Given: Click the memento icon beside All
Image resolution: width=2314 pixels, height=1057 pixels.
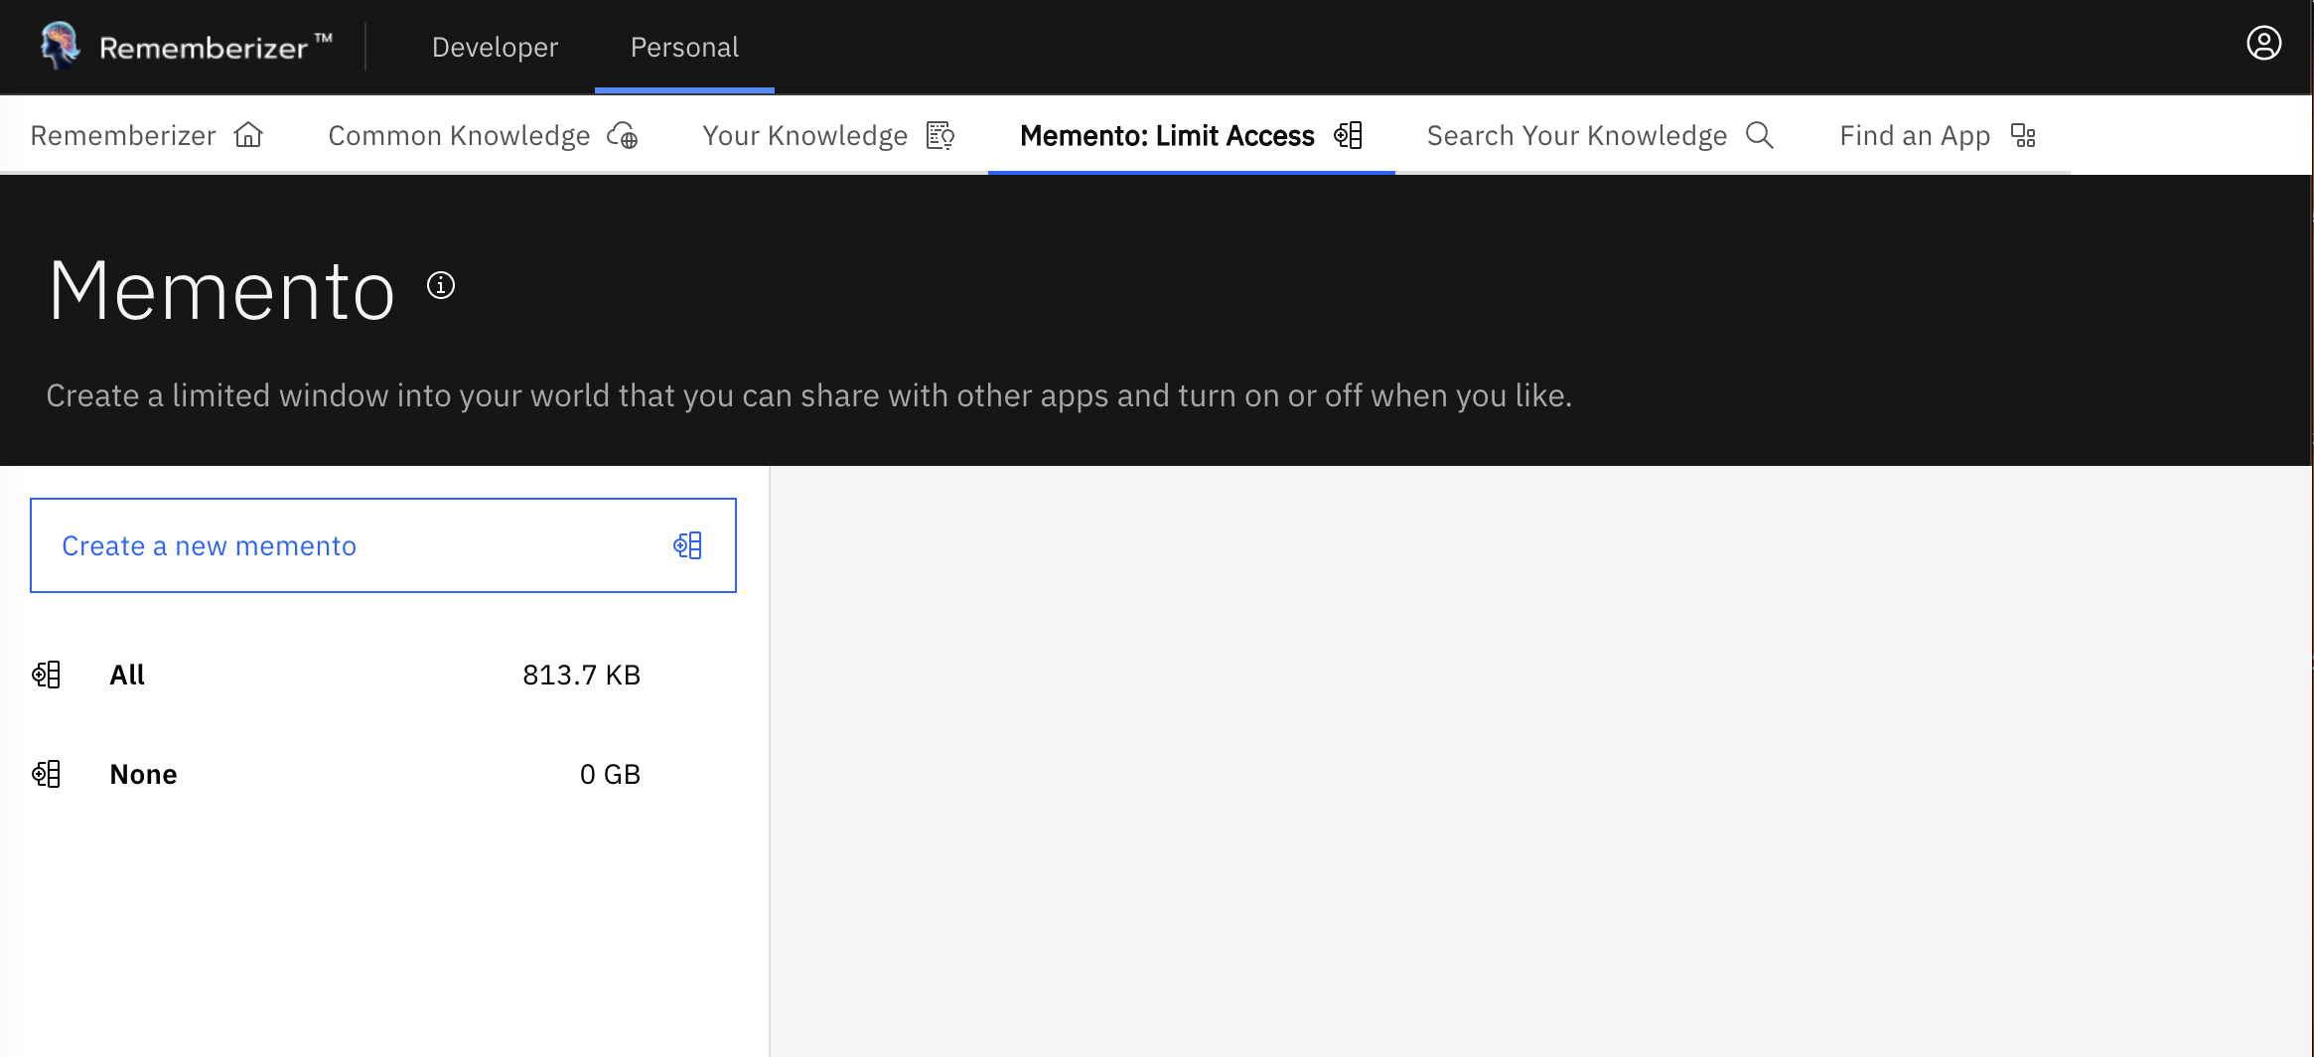Looking at the screenshot, I should coord(47,675).
